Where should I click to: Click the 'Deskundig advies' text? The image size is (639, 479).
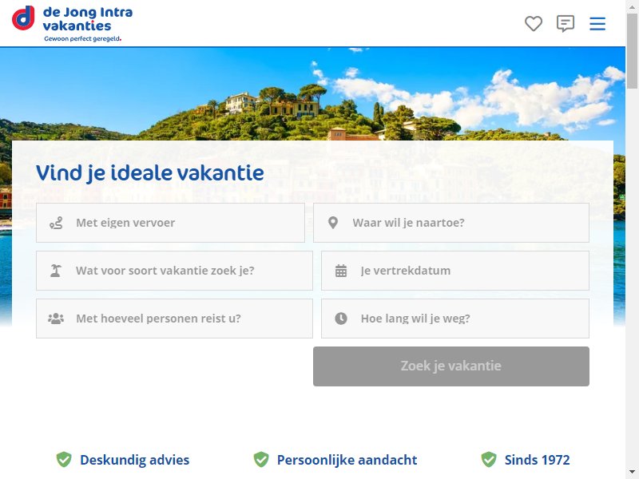[134, 460]
